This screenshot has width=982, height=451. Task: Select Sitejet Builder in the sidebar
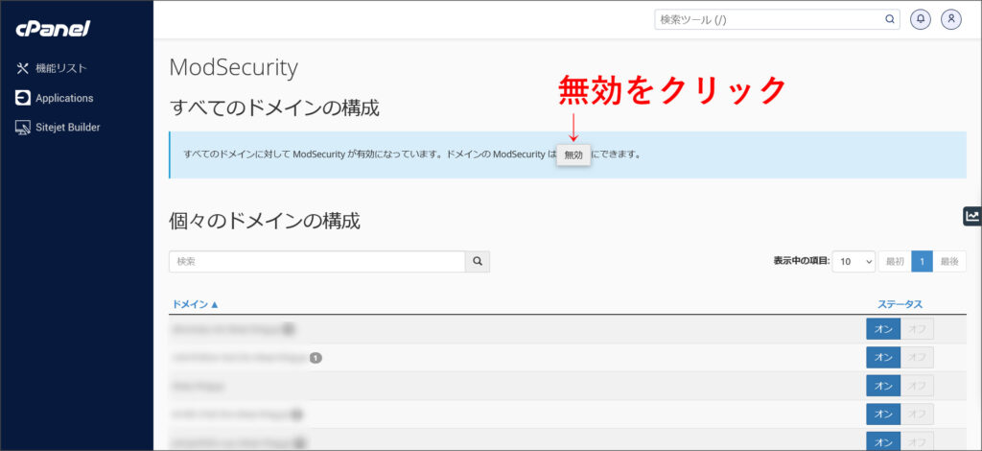pyautogui.click(x=68, y=128)
